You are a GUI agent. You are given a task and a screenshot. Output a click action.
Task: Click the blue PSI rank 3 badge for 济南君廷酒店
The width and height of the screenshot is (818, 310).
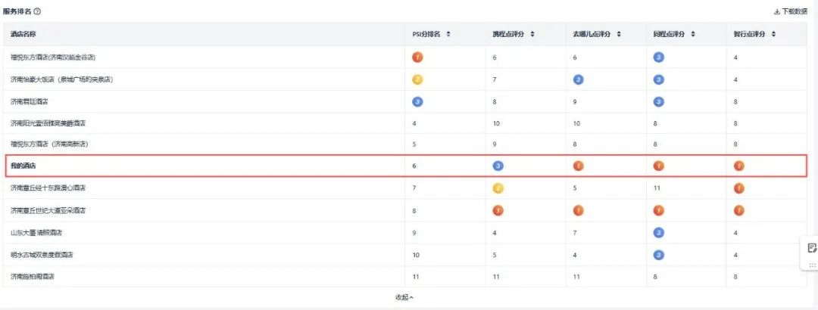[x=417, y=101]
